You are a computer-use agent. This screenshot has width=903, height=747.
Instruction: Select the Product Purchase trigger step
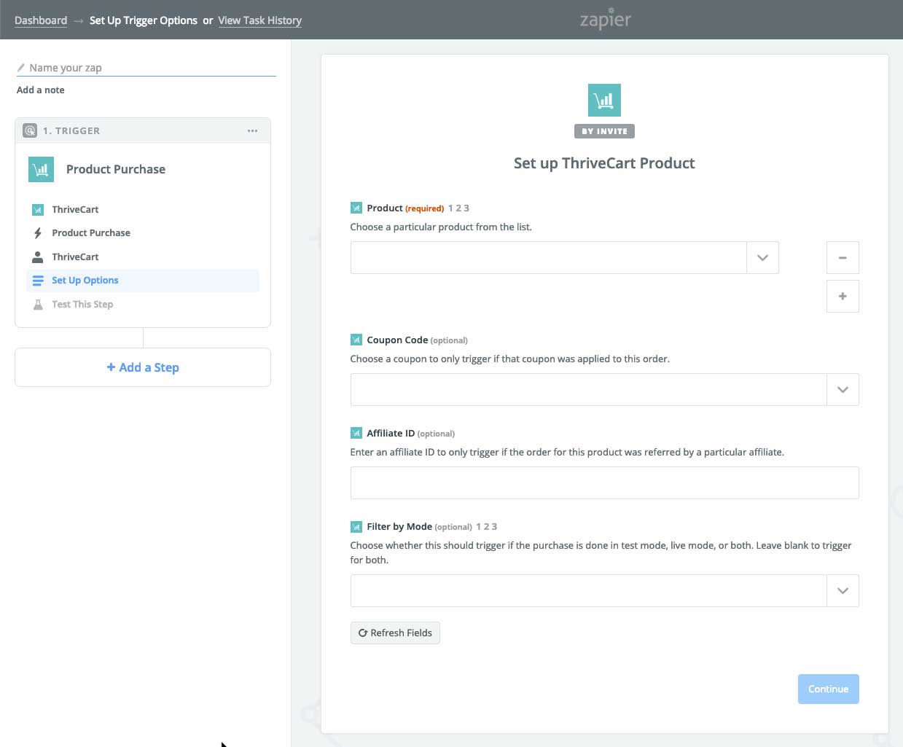[x=143, y=233]
